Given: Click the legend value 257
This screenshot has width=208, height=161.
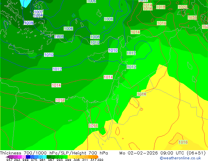Looking at the screenshot, I should click(x=9, y=160).
